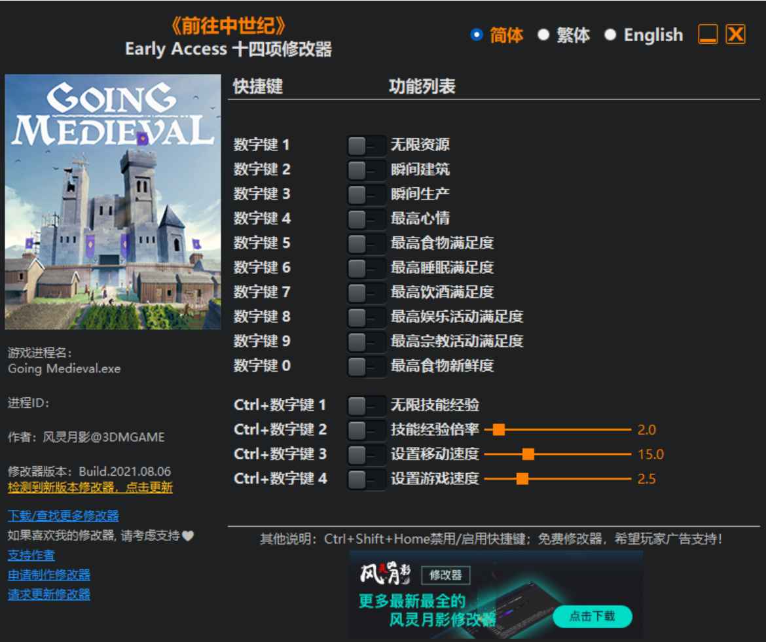Click 检测到新版本修改器，点击更新 link
The height and width of the screenshot is (642, 766).
(x=88, y=488)
